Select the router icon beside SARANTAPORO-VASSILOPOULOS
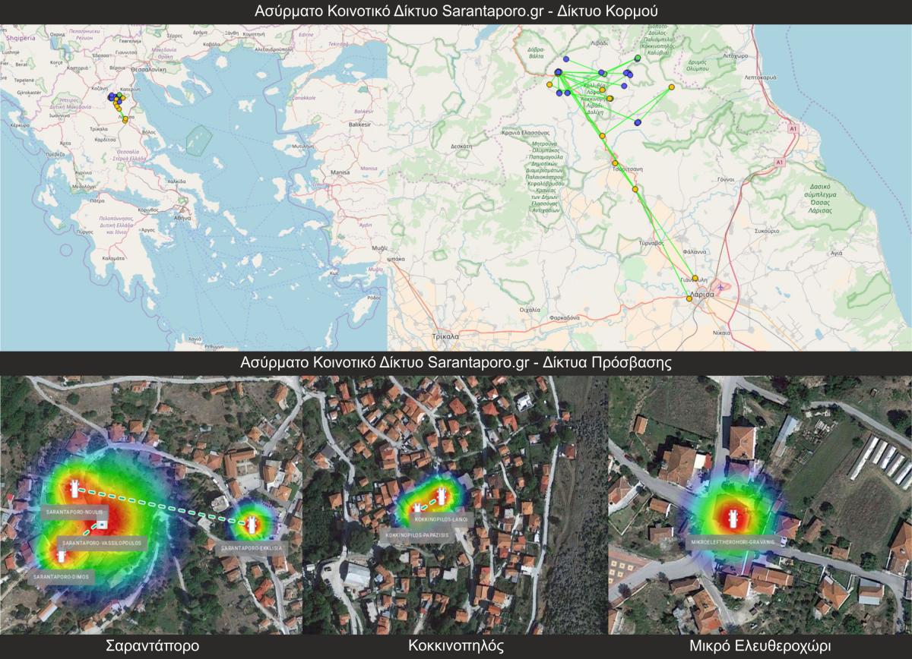The width and height of the screenshot is (912, 659). coord(102,525)
